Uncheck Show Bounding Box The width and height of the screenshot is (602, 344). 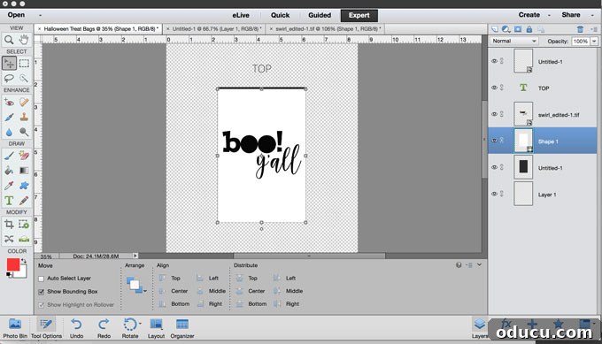coord(41,292)
